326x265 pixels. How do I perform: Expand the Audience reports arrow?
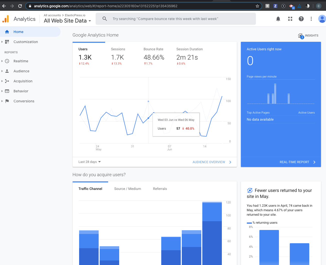tap(2, 71)
